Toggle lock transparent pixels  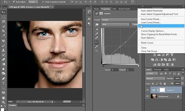153,83
